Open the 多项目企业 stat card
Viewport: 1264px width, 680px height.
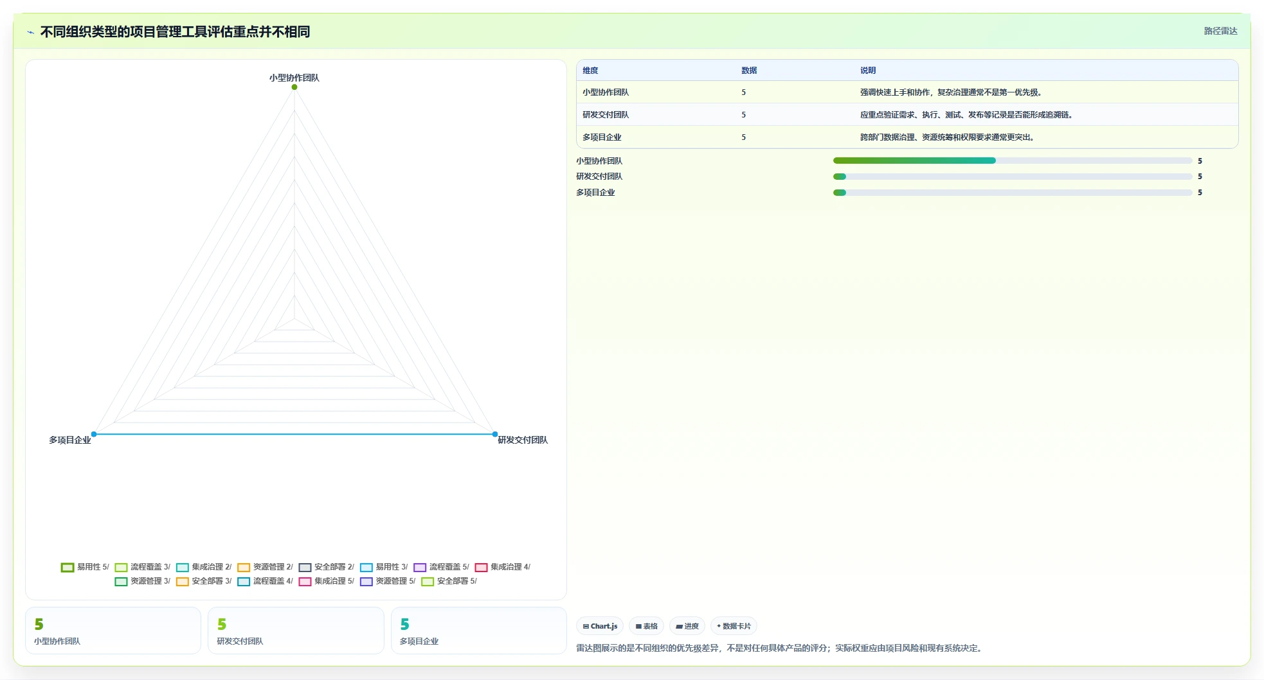click(x=479, y=631)
